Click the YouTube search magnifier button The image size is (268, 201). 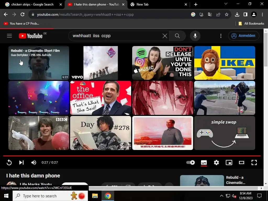[177, 36]
